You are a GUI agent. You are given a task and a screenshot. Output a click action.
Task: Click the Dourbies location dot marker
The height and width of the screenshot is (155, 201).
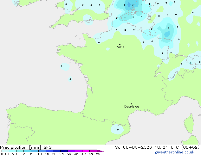click(x=132, y=104)
